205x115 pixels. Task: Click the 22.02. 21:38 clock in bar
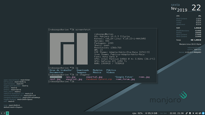(176, 113)
